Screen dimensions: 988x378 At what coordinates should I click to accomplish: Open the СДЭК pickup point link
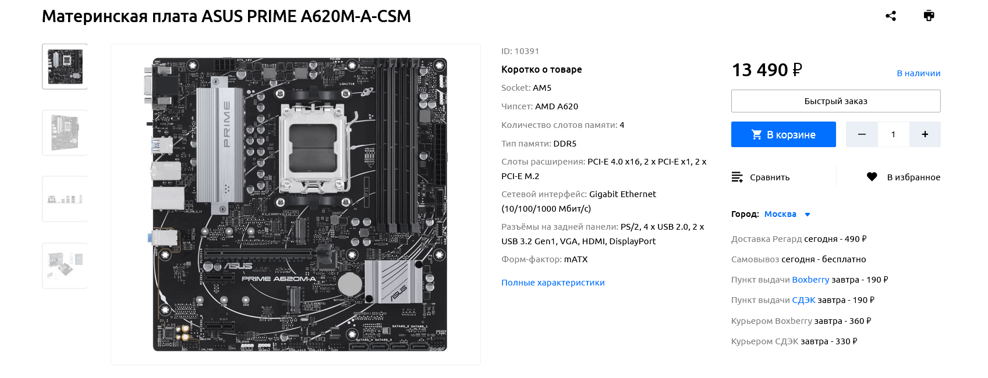[803, 300]
